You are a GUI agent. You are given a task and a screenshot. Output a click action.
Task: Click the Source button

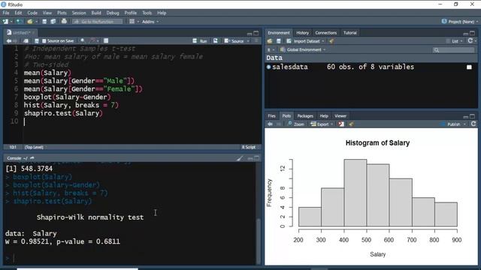point(234,40)
